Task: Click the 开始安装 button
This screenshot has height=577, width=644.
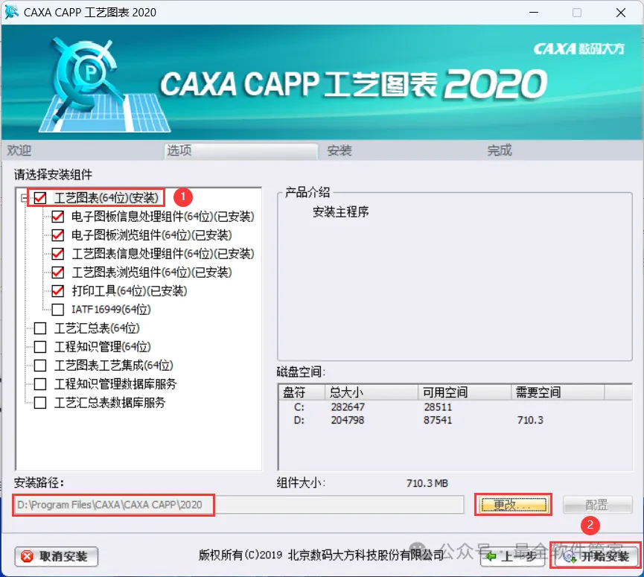Action: pyautogui.click(x=596, y=556)
